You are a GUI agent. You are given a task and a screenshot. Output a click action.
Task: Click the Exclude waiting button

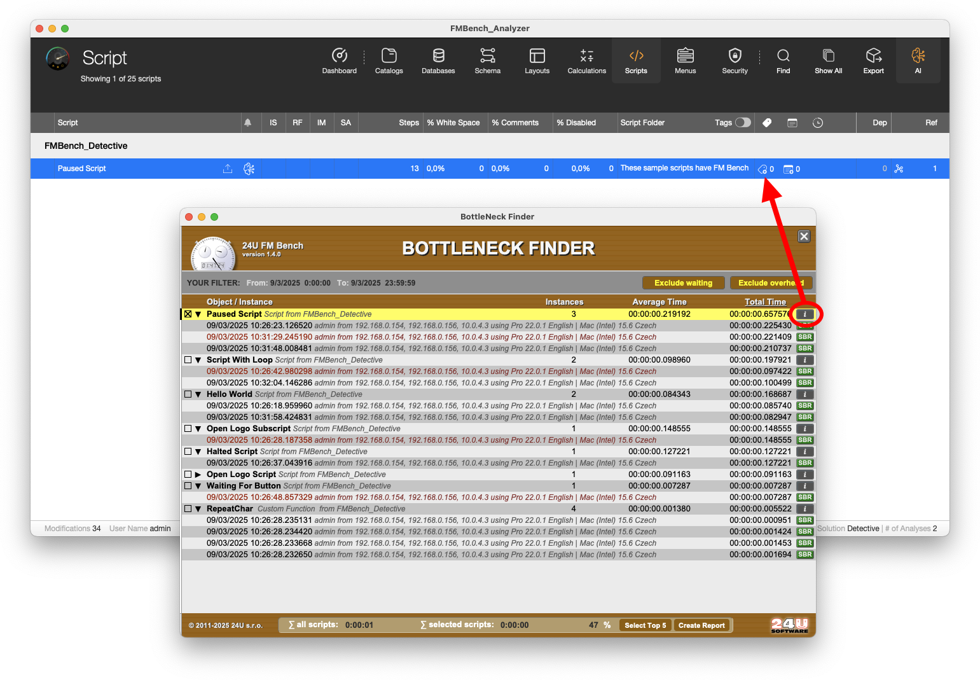click(683, 283)
